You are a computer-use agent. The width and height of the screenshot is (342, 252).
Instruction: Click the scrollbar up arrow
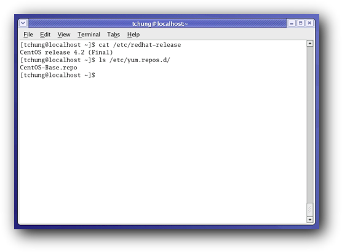click(310, 44)
